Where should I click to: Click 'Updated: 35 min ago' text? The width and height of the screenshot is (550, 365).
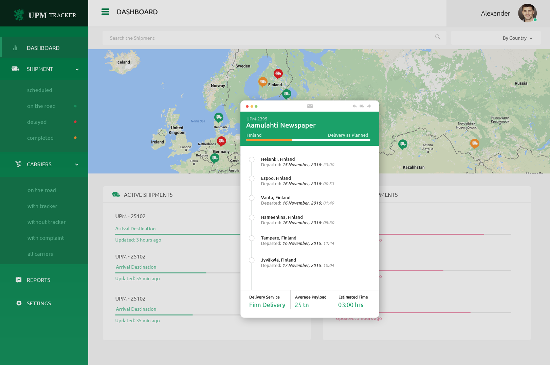tap(137, 321)
